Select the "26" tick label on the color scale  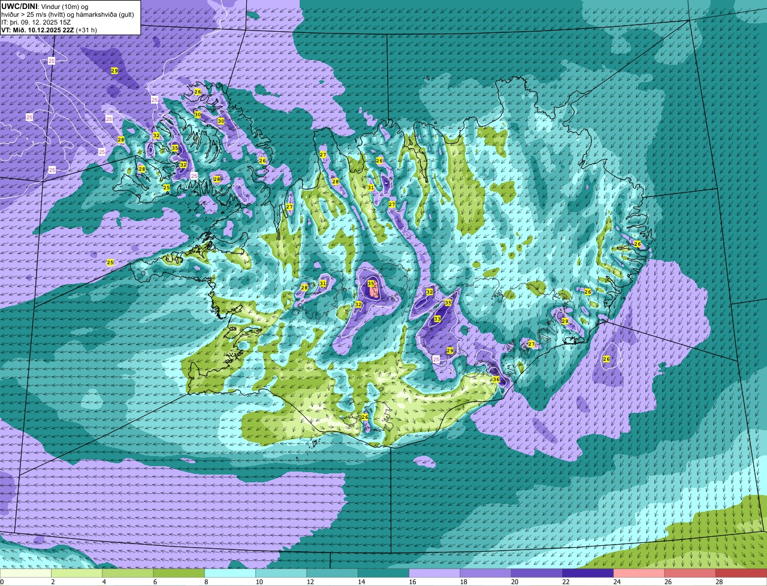668,582
